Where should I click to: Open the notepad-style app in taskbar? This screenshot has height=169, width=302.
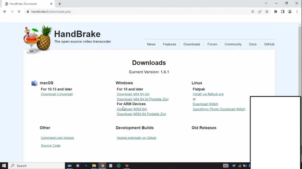[111, 165]
